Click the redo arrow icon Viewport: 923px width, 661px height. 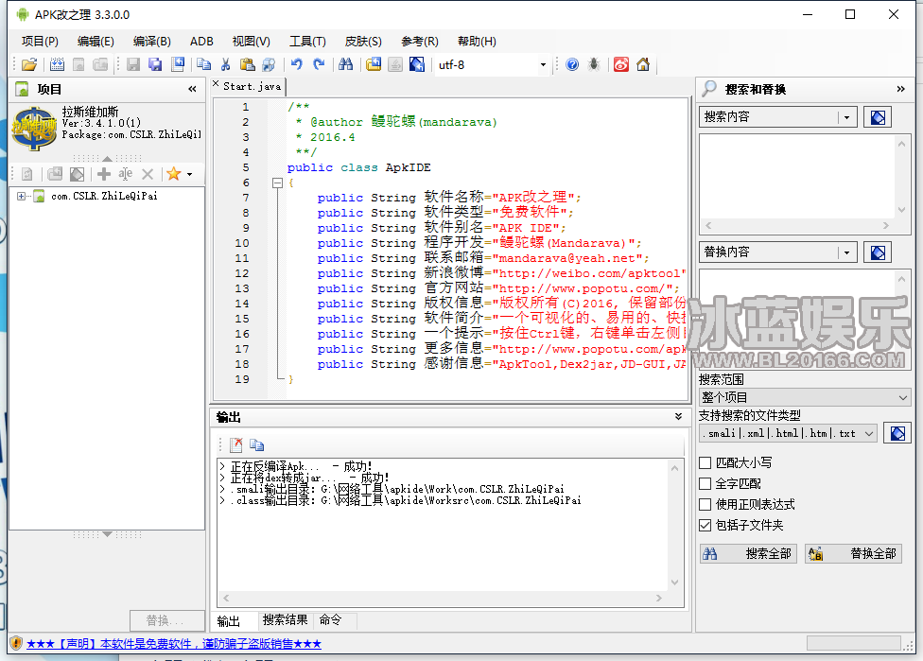tap(319, 64)
